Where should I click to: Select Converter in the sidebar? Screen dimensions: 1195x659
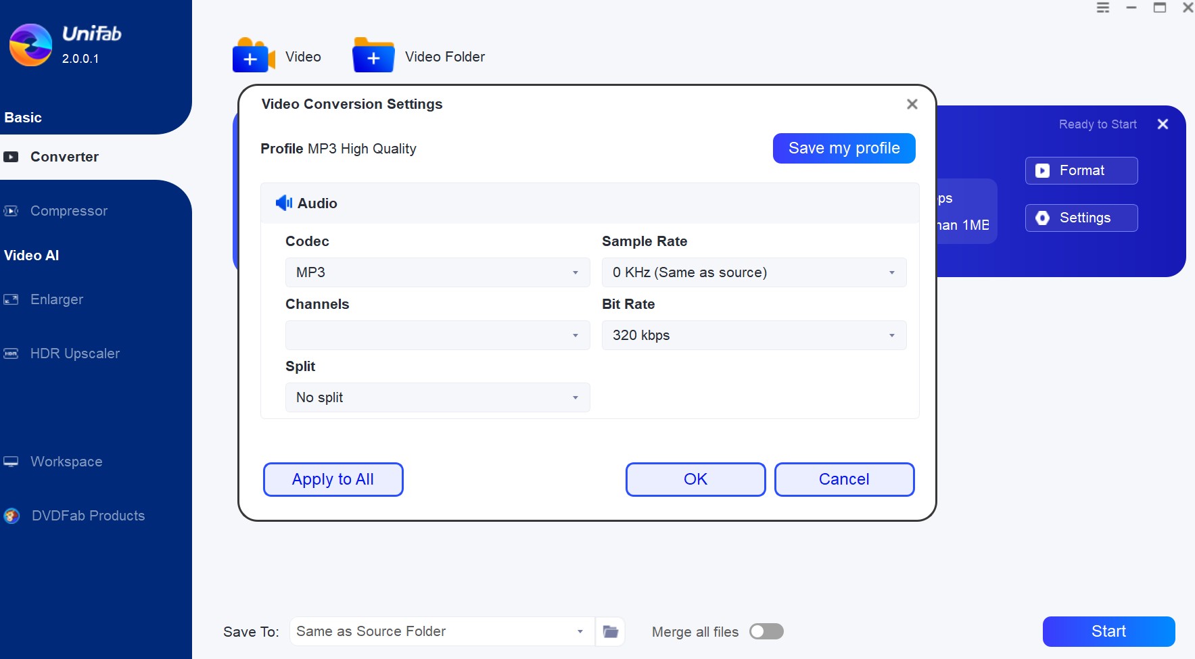(64, 157)
